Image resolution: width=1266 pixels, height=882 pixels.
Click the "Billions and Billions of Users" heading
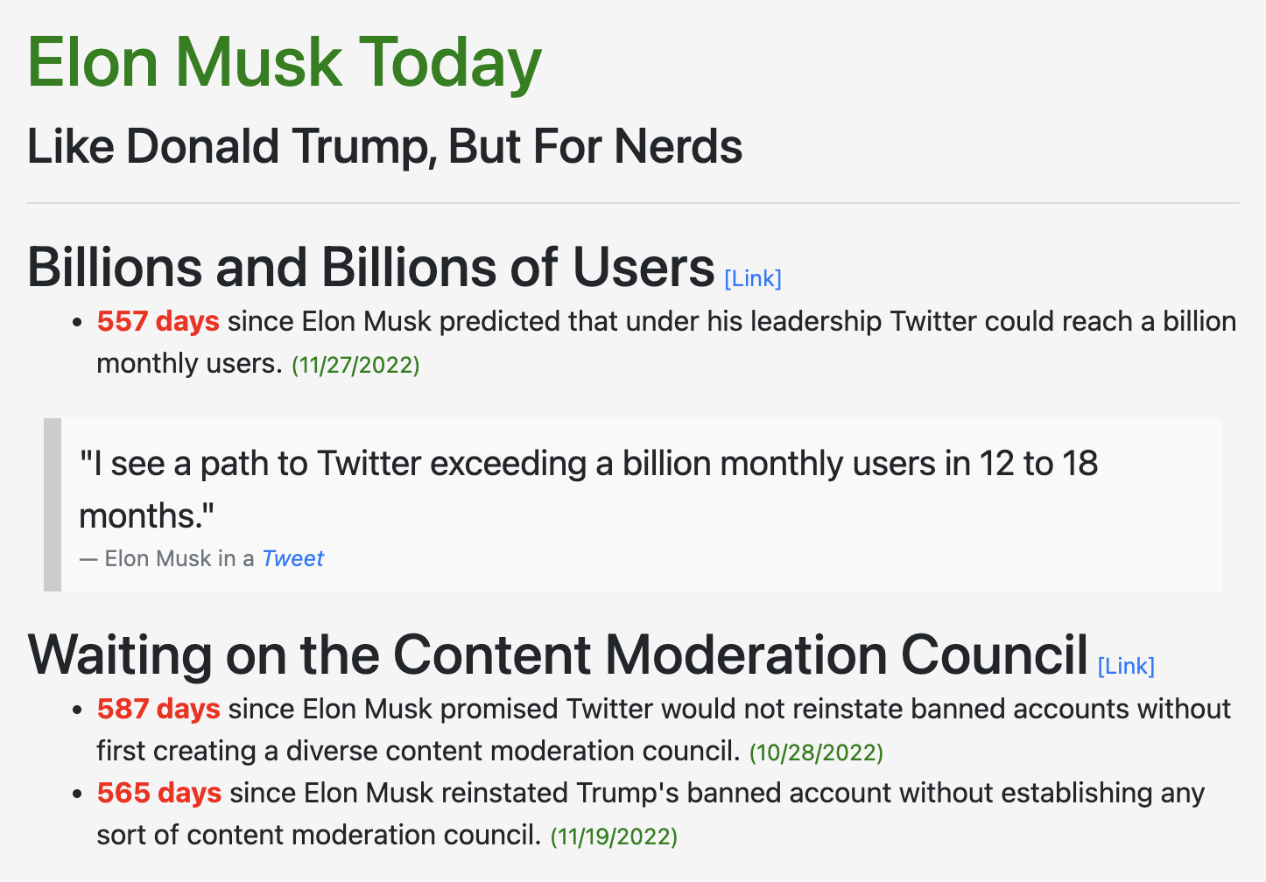[x=371, y=267]
